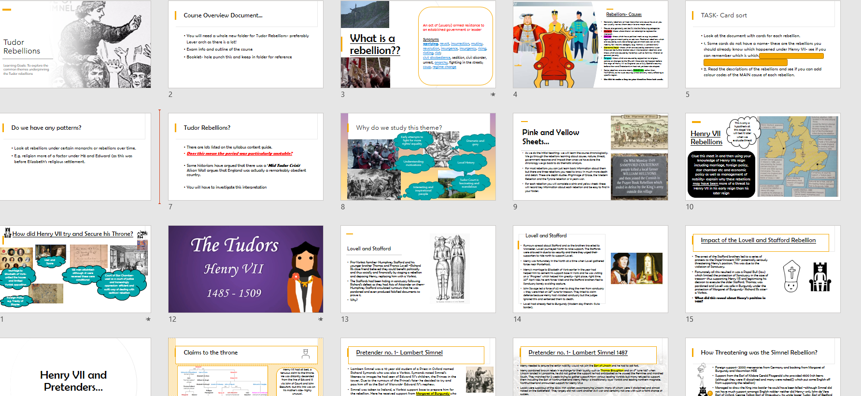Click the Pink and Yellow Sheets slide

click(x=591, y=157)
